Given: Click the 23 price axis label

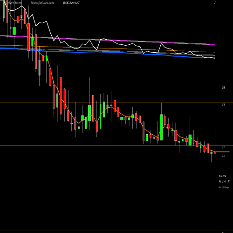Looking at the screenshot, I should pyautogui.click(x=223, y=88).
